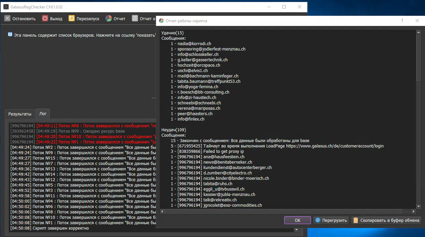425x237 pixels.
Task: Switch to the Результаты tab
Action: 20,114
